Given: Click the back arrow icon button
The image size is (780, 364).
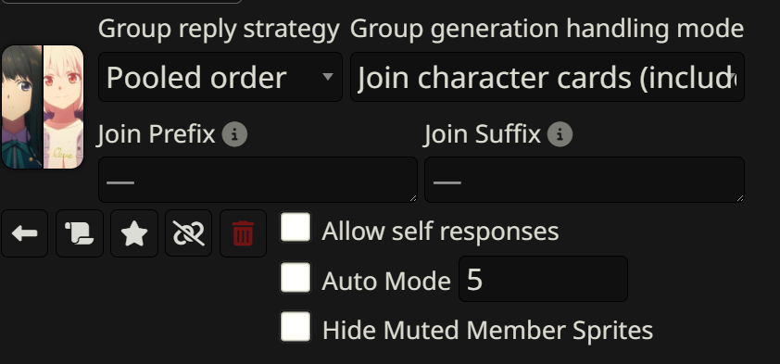Looking at the screenshot, I should coord(24,233).
